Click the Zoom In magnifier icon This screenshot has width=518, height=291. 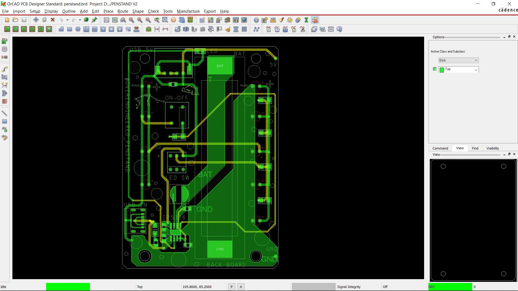click(140, 20)
